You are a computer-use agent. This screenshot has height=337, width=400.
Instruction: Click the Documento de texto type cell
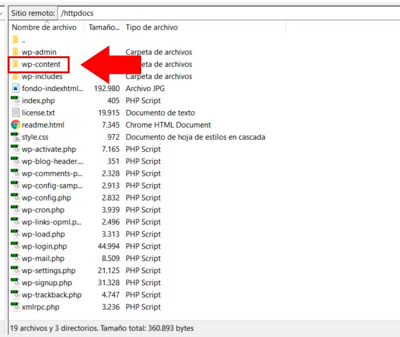[161, 113]
